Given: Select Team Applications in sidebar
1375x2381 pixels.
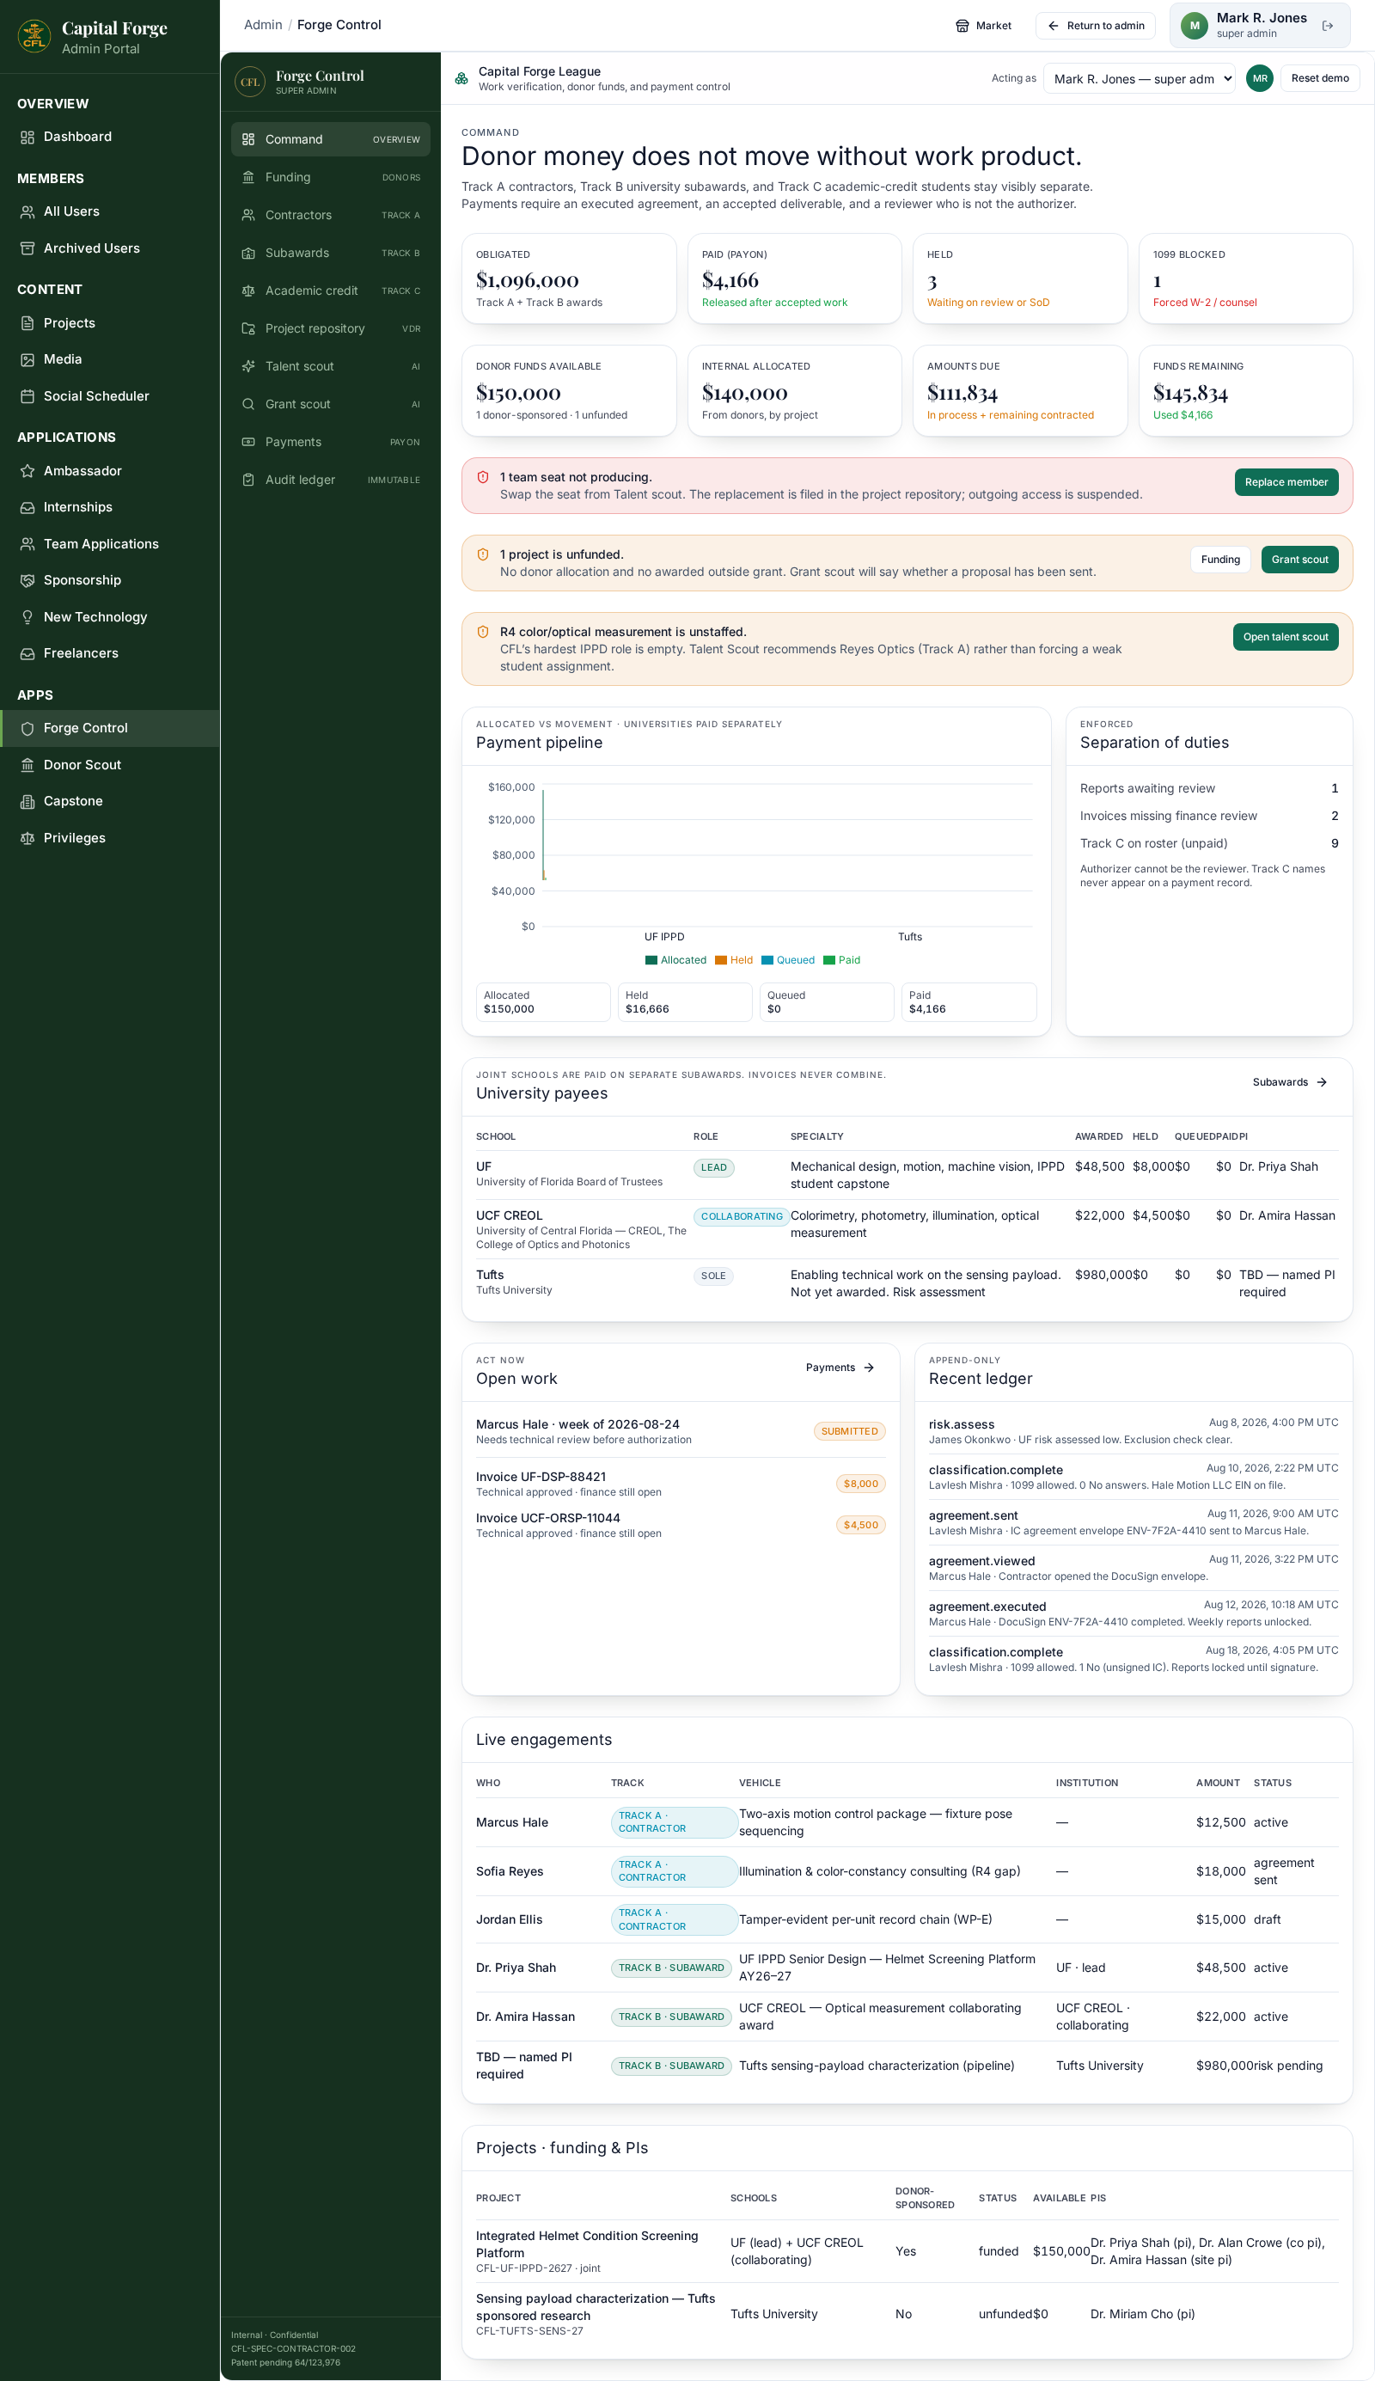Looking at the screenshot, I should 109,544.
